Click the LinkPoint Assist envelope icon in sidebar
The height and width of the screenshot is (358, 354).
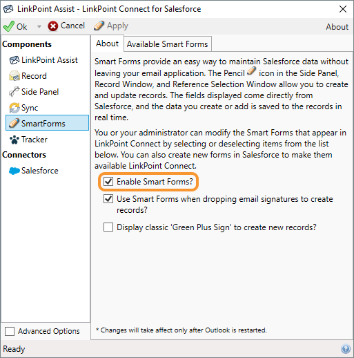coord(14,60)
